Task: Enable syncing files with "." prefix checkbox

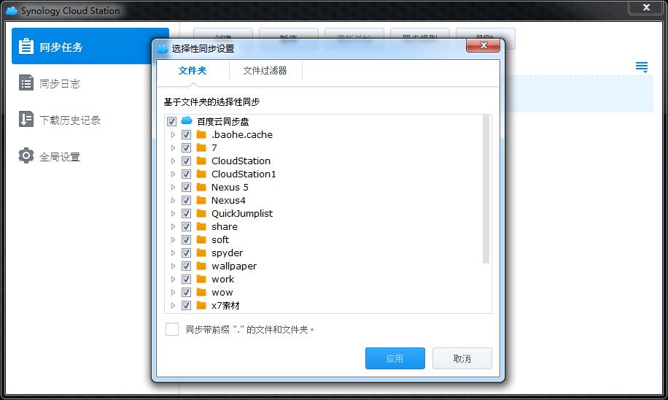Action: (x=172, y=329)
